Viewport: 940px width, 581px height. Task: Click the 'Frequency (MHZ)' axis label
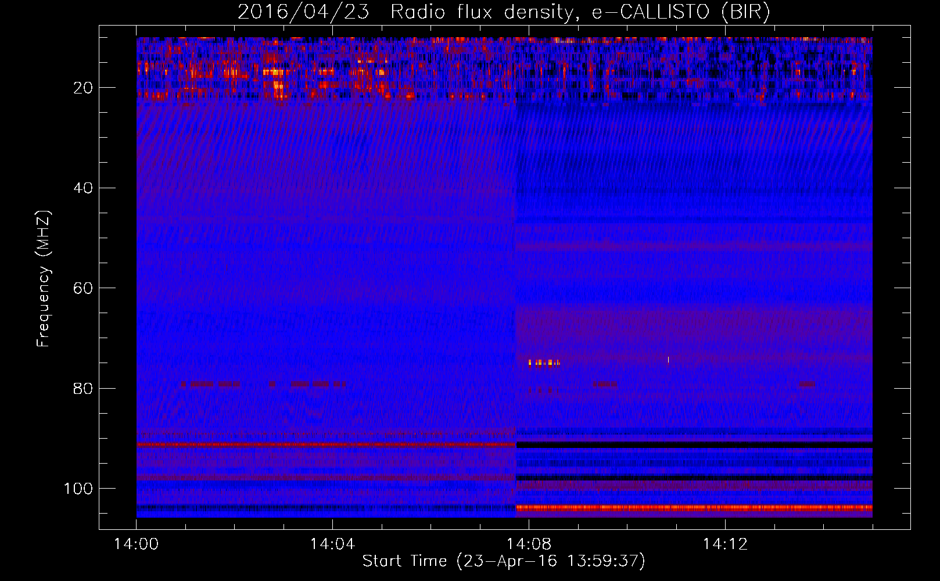(44, 279)
